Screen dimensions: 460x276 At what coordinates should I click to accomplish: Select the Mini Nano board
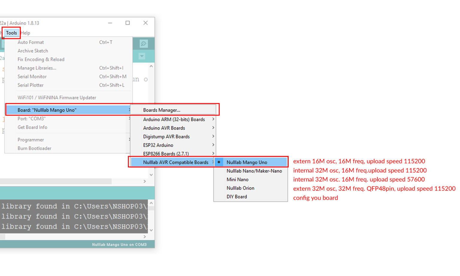pos(237,180)
